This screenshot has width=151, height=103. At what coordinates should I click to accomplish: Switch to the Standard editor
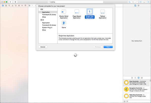pyautogui.click(x=130, y=2)
